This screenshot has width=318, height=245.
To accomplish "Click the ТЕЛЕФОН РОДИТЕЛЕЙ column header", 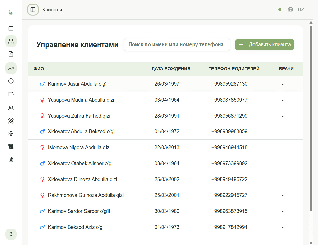I will (x=234, y=69).
